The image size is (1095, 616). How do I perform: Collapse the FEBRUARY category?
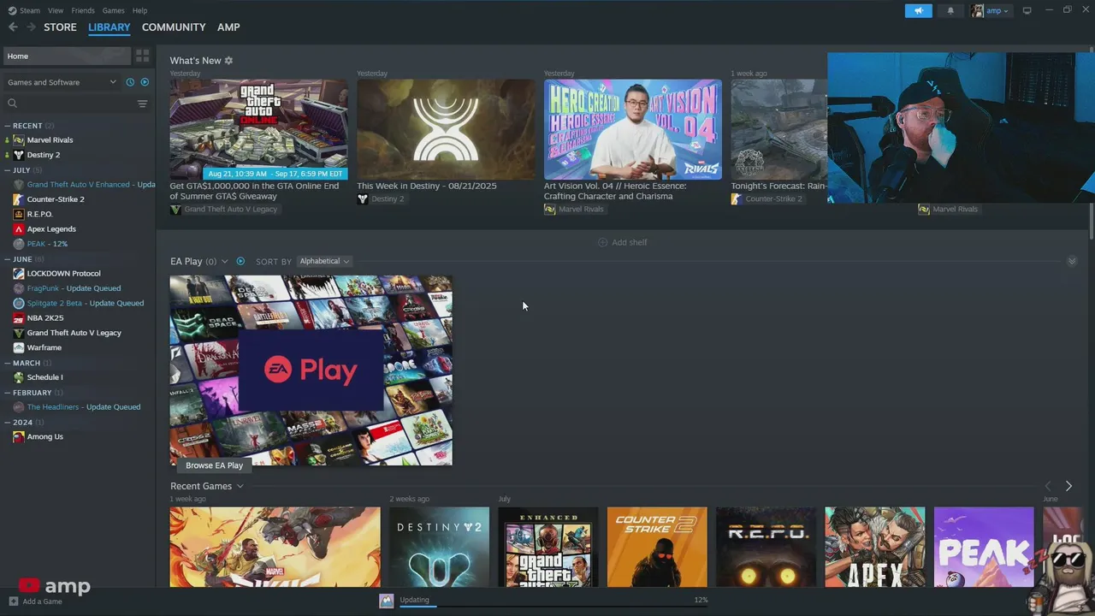(x=8, y=393)
